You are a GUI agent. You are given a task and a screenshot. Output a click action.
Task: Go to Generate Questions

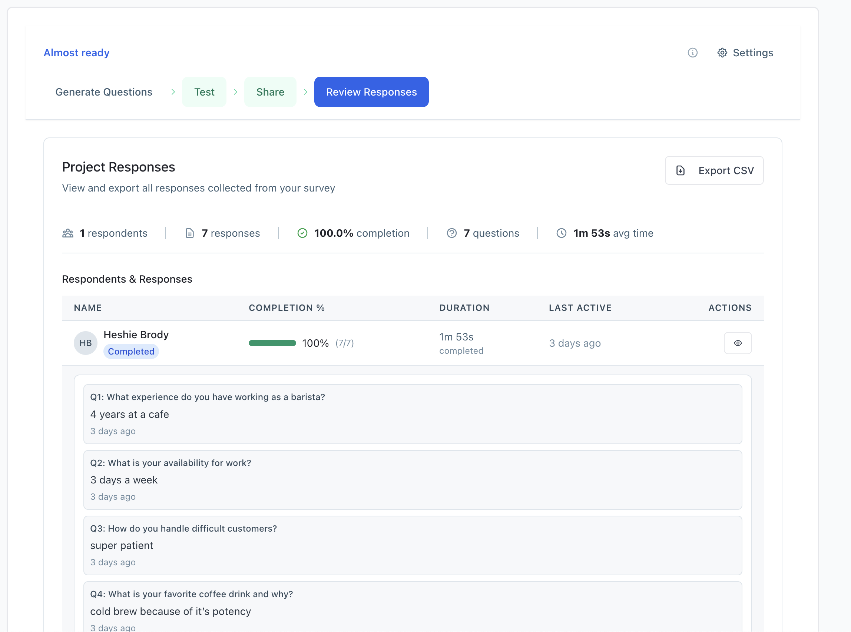coord(104,92)
